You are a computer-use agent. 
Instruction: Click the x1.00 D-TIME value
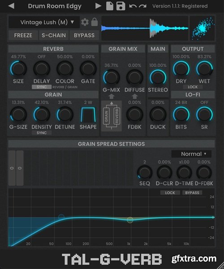coord(184,162)
